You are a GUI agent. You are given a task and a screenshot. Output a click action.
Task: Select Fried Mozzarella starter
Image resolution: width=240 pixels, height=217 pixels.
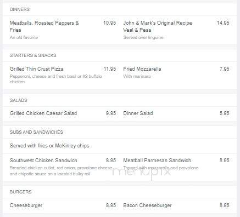(x=142, y=69)
